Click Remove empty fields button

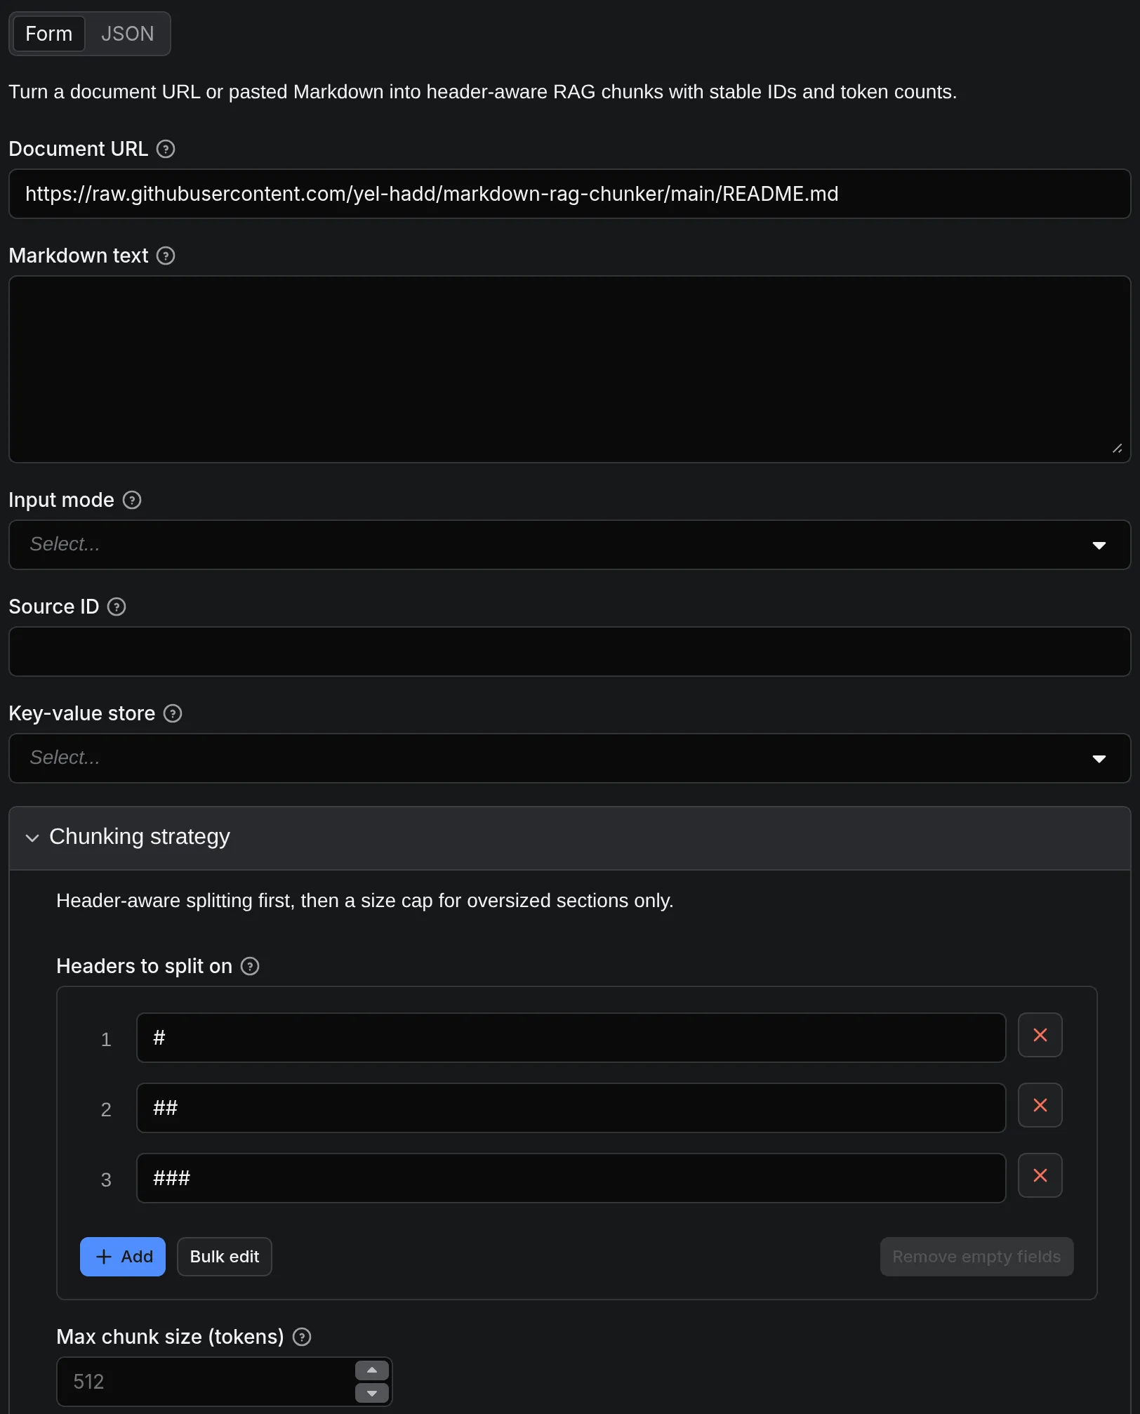[976, 1257]
